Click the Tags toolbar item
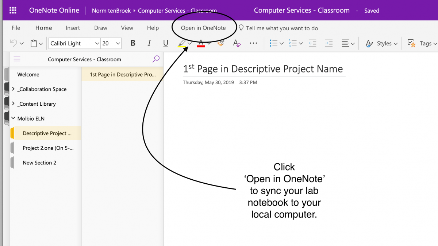This screenshot has height=246, width=438. (x=422, y=43)
